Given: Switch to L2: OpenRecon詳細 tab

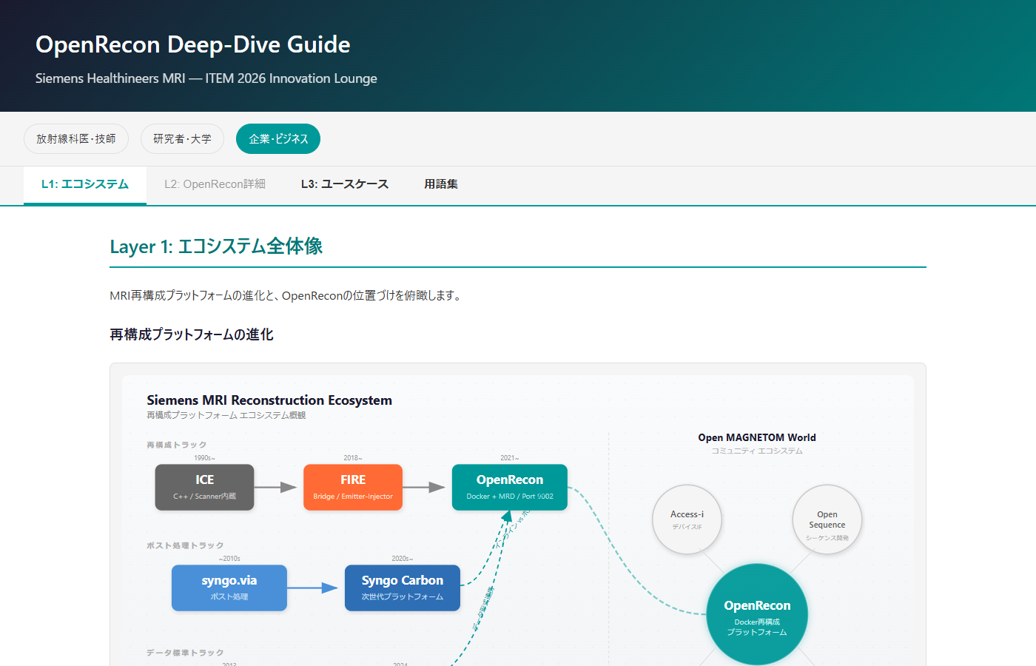Looking at the screenshot, I should click(x=215, y=184).
